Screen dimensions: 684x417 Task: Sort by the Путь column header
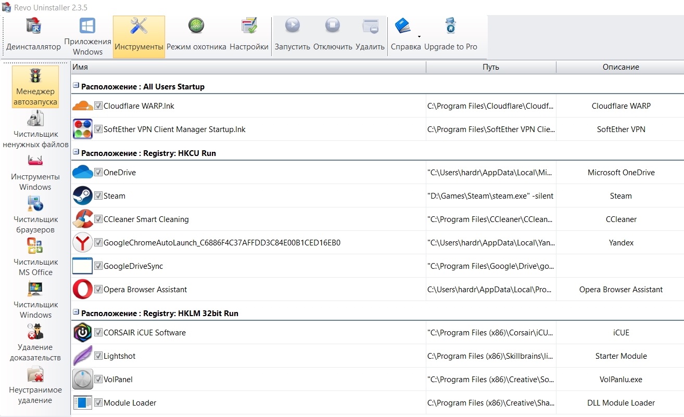pos(491,67)
